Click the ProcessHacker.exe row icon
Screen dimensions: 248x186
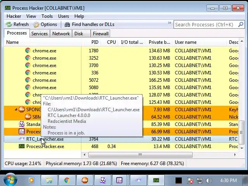pyautogui.click(x=22, y=146)
